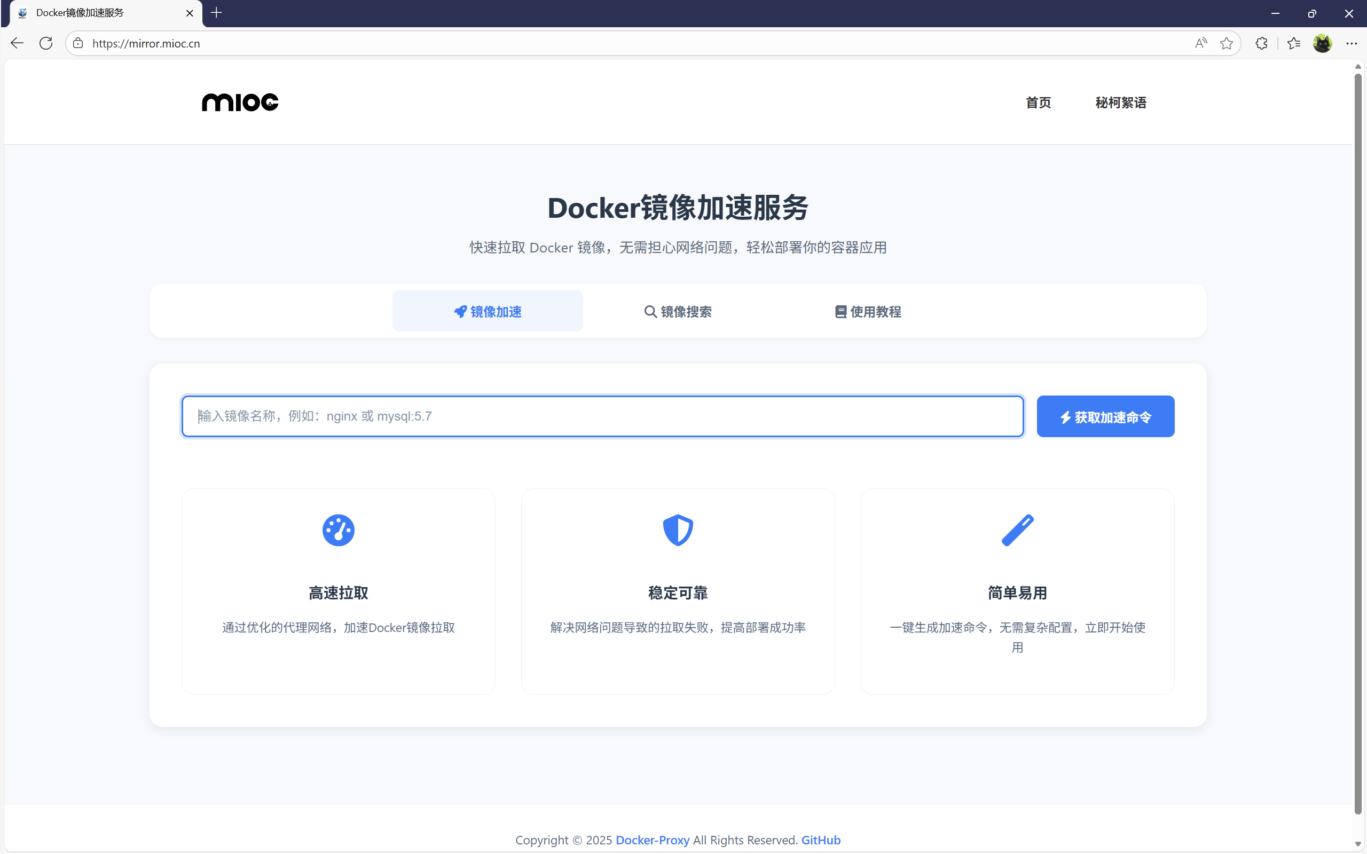Viewport: 1367px width, 854px height.
Task: Click the user profile avatar
Action: point(1322,43)
